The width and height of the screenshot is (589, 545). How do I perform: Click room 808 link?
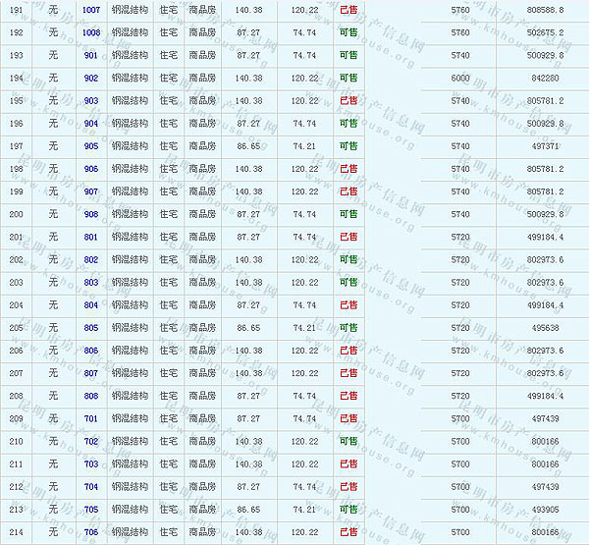click(91, 396)
